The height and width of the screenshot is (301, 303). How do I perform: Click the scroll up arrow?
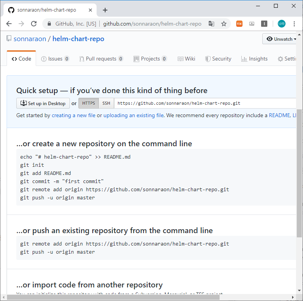[x=300, y=35]
